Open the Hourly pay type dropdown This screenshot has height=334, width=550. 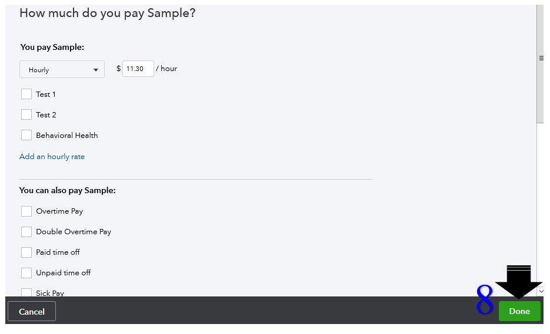click(x=62, y=69)
